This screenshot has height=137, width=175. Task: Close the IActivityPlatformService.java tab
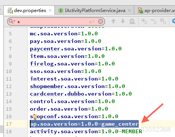[x=129, y=11]
